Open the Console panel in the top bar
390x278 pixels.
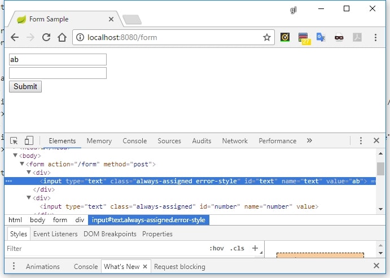point(134,141)
